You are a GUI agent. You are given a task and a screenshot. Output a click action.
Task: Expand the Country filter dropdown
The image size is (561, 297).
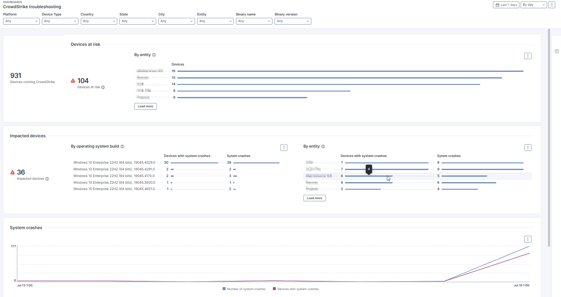coord(99,21)
